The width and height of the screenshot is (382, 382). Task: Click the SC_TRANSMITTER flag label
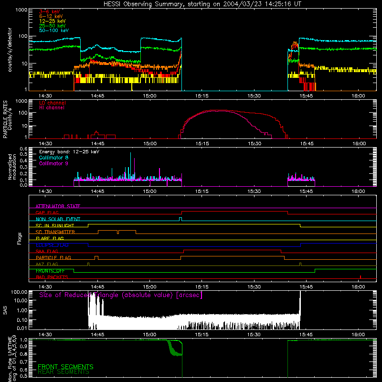(55, 232)
